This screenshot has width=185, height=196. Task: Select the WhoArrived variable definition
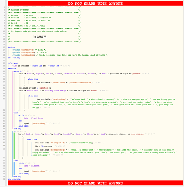(29, 50)
